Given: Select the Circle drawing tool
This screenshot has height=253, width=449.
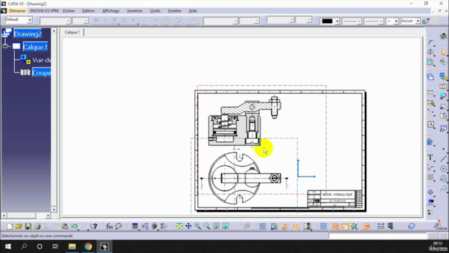Looking at the screenshot, I should (x=443, y=169).
